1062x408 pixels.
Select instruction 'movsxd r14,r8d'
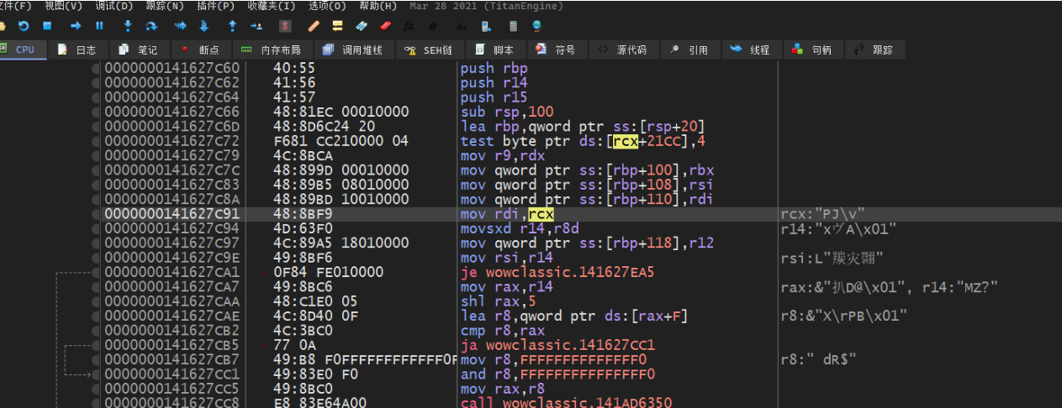[x=519, y=228]
